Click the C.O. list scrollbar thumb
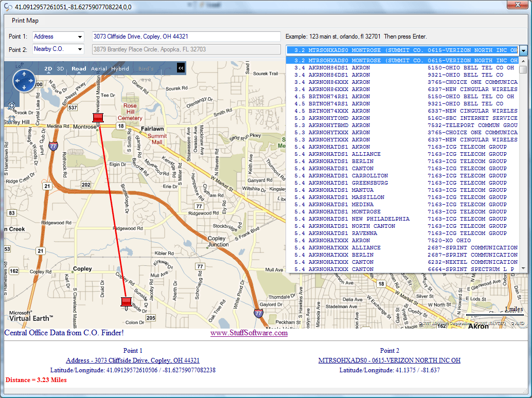This screenshot has height=398, width=532. (524, 69)
